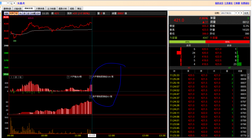The height and width of the screenshot is (138, 252).
Task: Open the 行事曆 calendar link
Action: coord(237,3)
